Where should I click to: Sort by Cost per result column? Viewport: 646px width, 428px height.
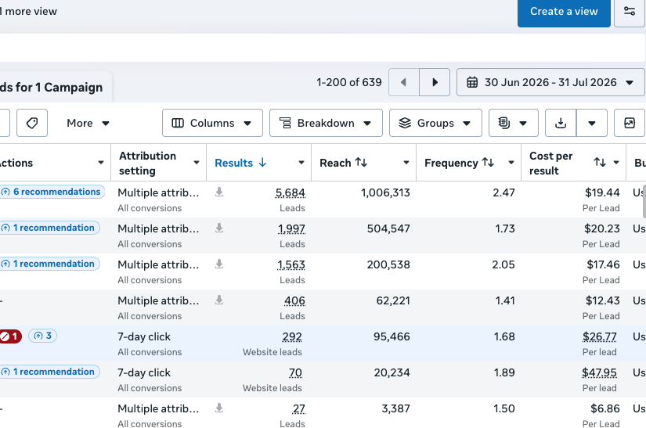point(600,163)
